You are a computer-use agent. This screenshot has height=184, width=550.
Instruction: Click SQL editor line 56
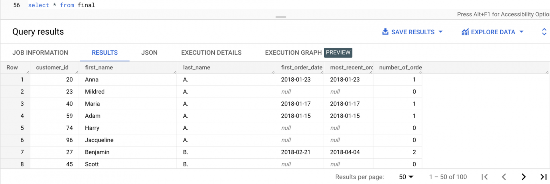(x=61, y=5)
